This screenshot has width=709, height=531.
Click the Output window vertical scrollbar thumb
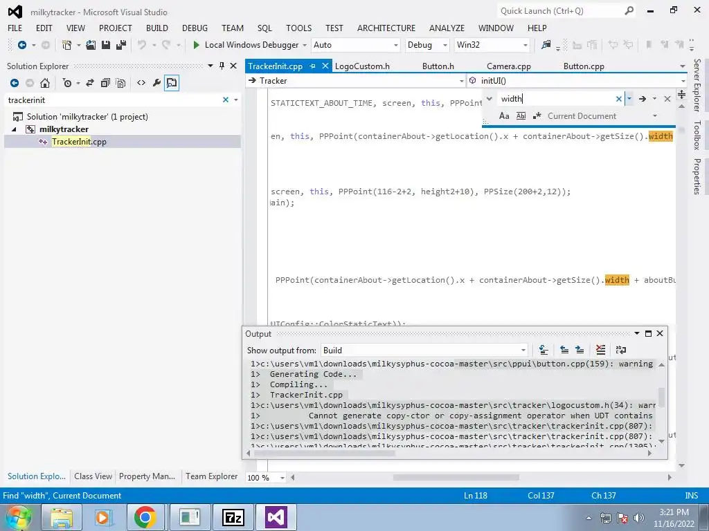661,397
